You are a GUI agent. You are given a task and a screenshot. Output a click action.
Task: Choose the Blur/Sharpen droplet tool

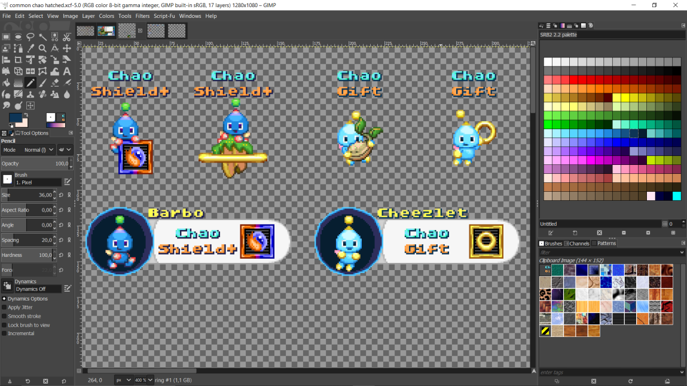pos(66,94)
